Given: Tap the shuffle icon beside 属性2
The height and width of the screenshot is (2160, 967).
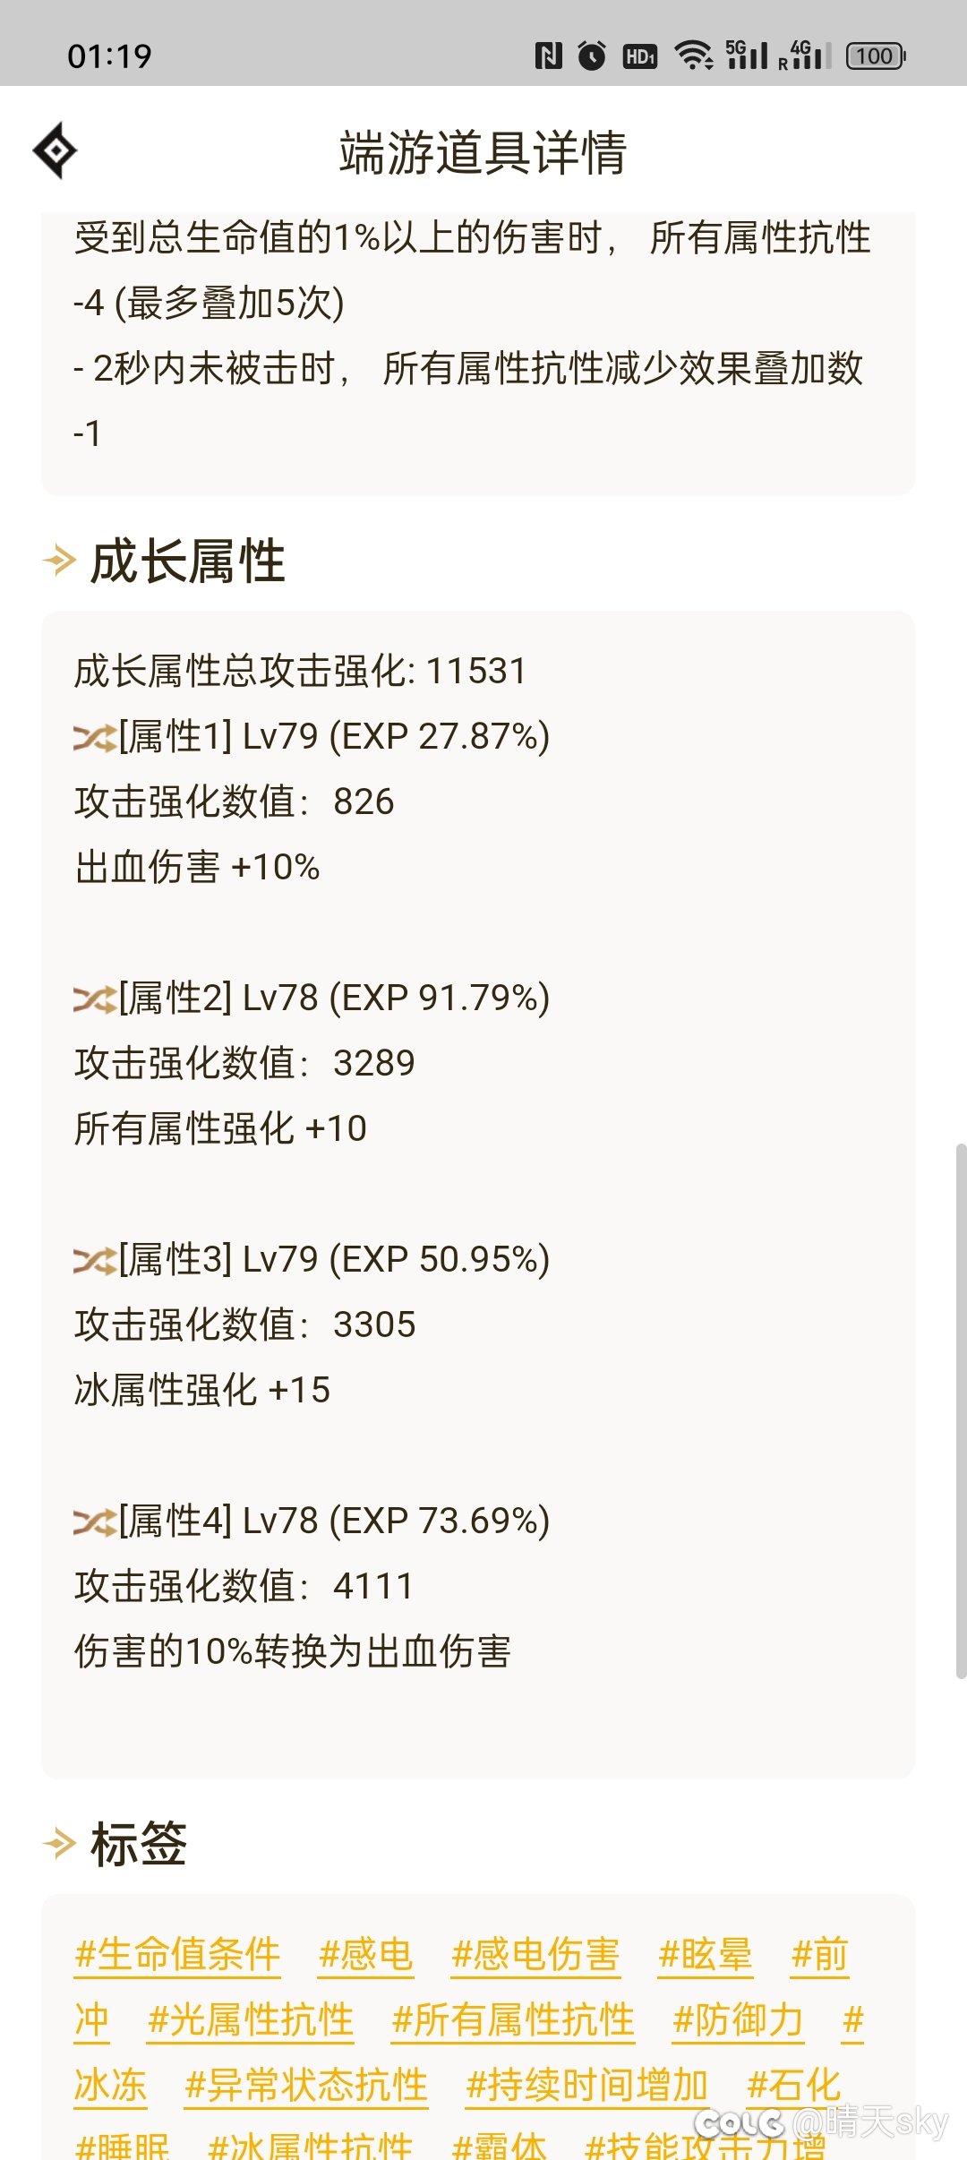Looking at the screenshot, I should click(95, 999).
